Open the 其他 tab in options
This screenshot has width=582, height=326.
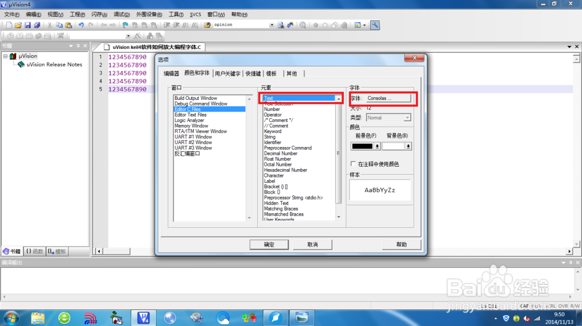[292, 73]
